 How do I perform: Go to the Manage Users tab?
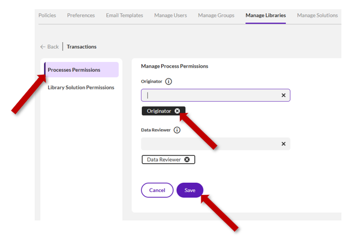[170, 16]
